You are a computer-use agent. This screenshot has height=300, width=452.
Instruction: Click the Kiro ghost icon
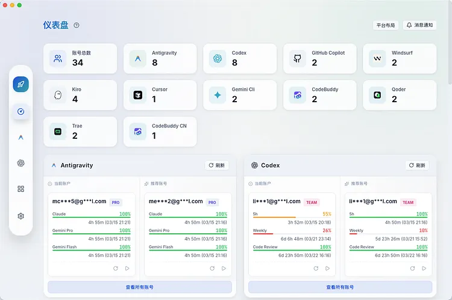tap(58, 95)
